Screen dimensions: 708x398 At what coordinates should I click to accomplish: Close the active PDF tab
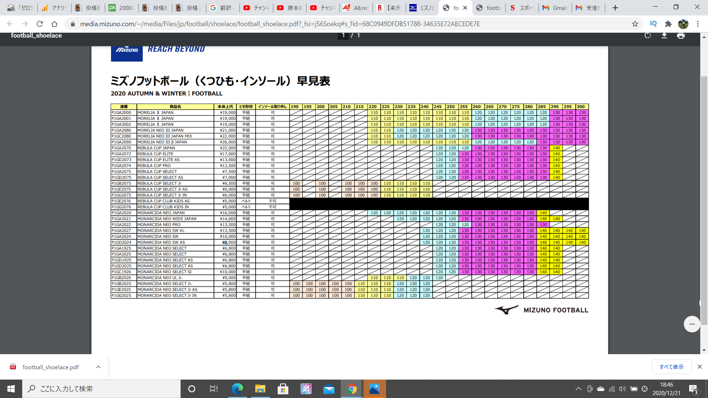[x=465, y=8]
